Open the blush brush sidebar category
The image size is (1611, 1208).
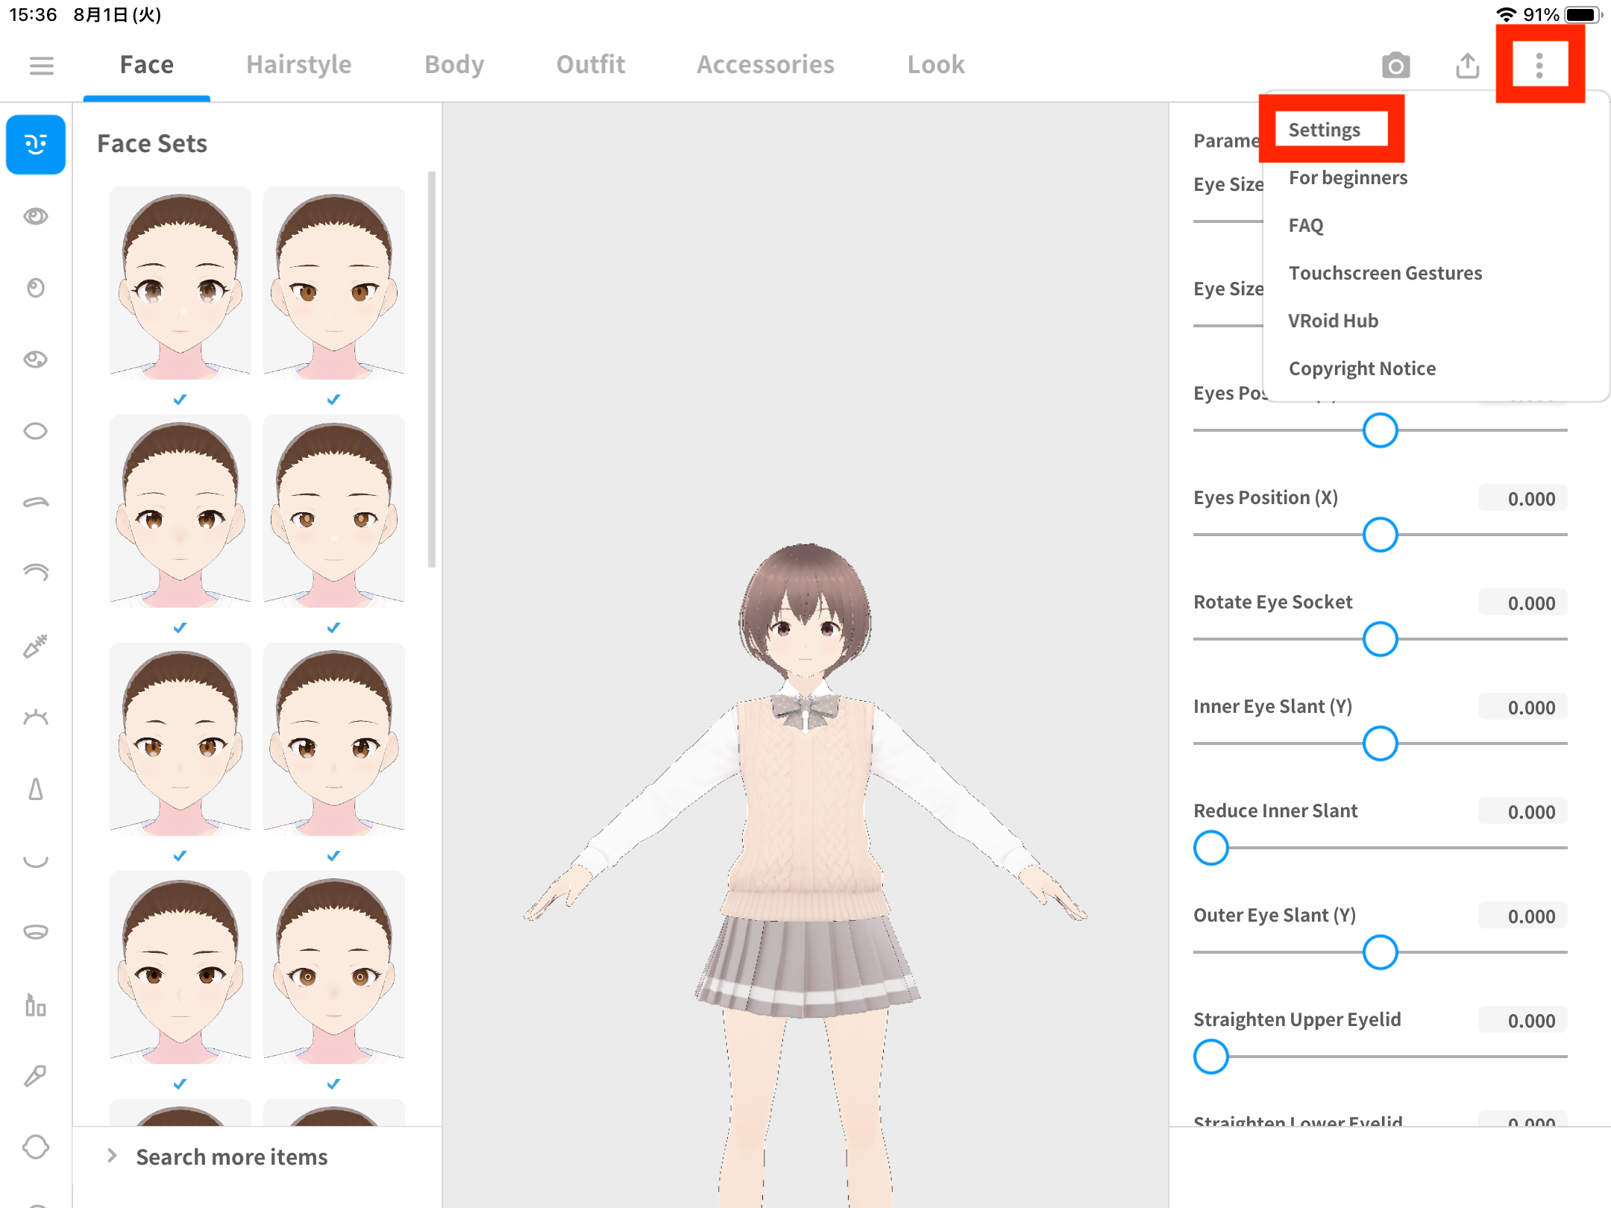[36, 1075]
